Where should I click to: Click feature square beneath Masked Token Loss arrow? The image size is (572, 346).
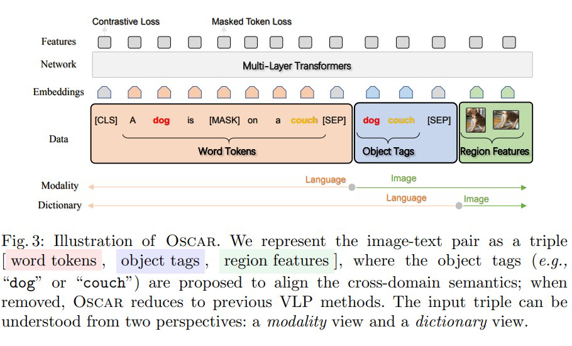pyautogui.click(x=224, y=42)
